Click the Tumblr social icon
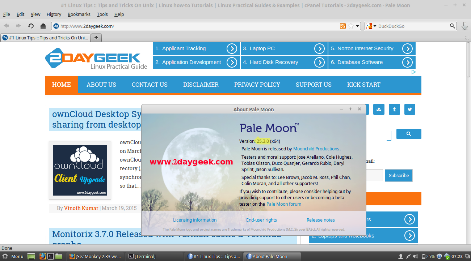This screenshot has width=471, height=261. tap(394, 110)
